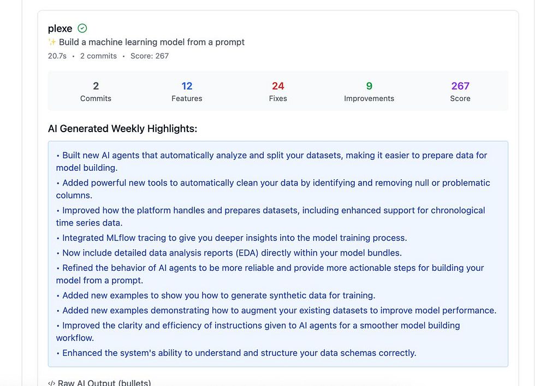Select the Commits stat showing 2
This screenshot has width=546, height=386.
[96, 91]
